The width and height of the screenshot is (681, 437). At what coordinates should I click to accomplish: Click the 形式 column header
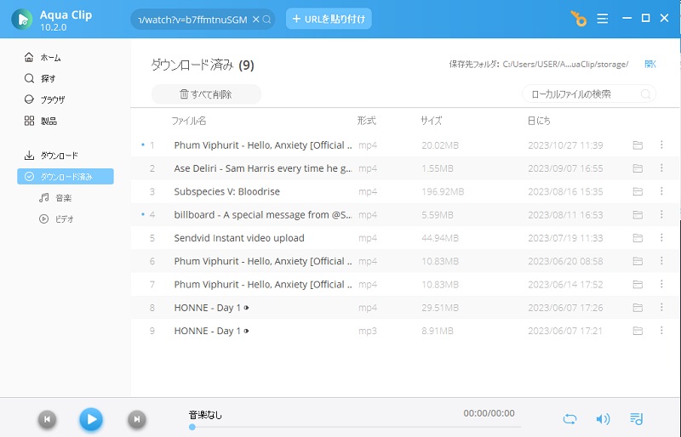click(367, 121)
